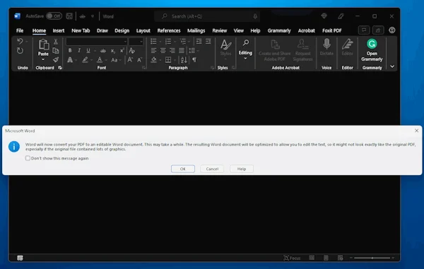Image resolution: width=424 pixels, height=269 pixels.
Task: Click Help in the dialog
Action: [x=242, y=169]
